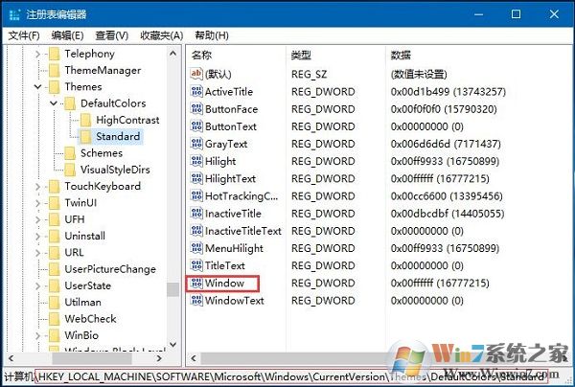Screen dimensions: 575x387
Task: Click the TwinUI folder icon
Action: 55,203
